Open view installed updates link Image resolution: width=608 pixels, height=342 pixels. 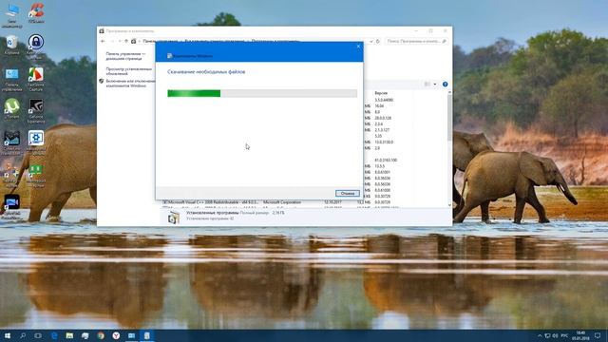[129, 71]
